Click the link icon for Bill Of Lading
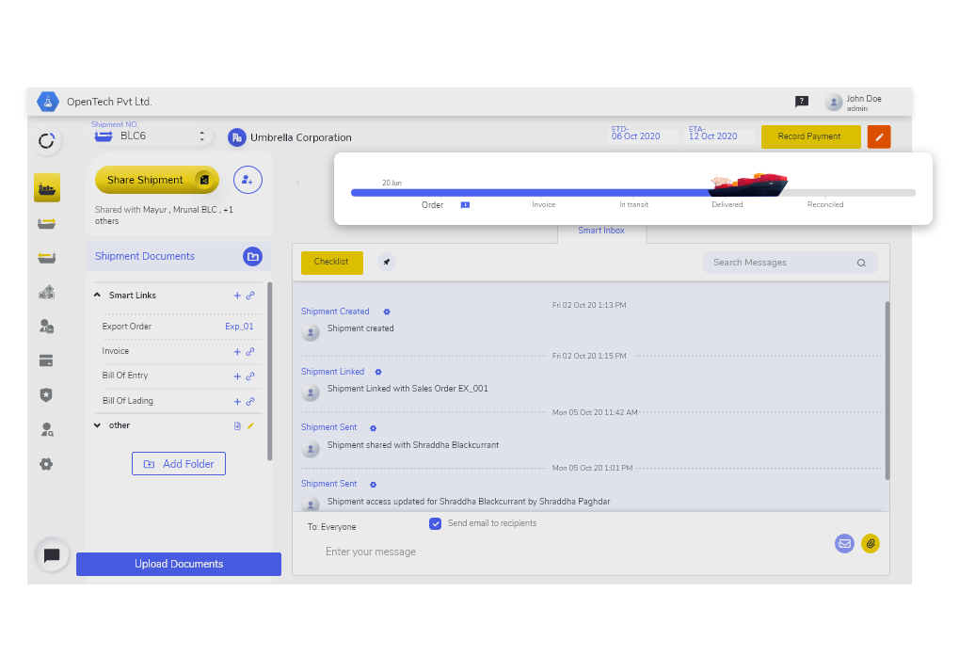The image size is (959, 672). click(x=250, y=401)
